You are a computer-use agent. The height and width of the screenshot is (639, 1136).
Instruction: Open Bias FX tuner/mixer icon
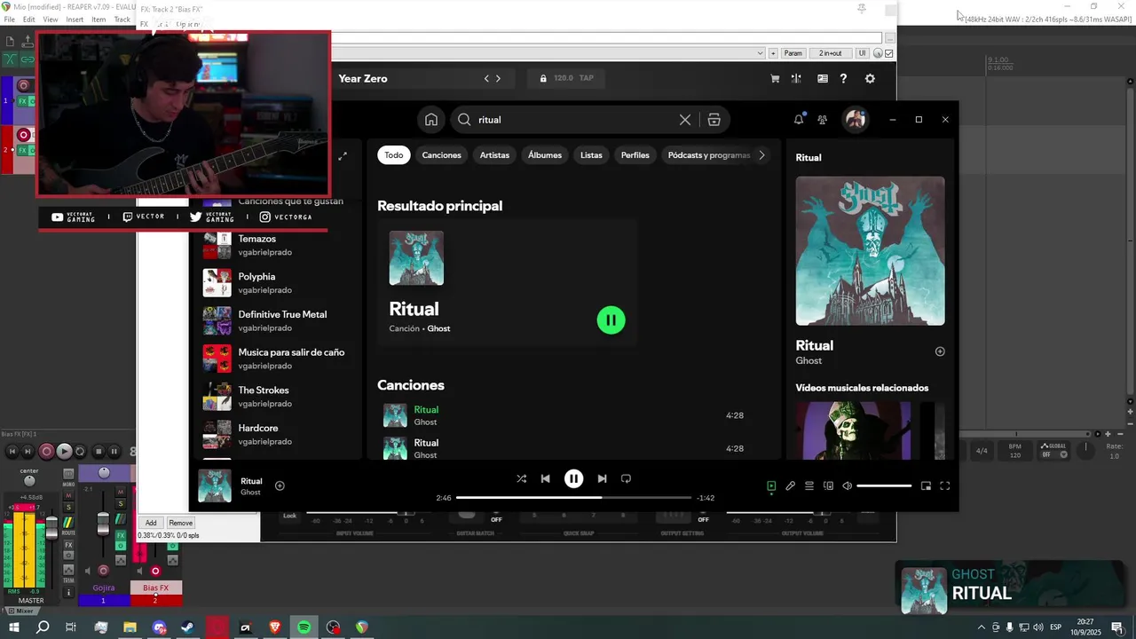(797, 78)
